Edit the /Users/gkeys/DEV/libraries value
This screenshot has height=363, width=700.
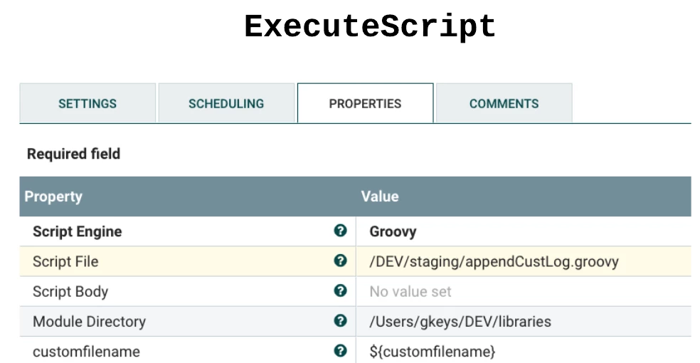click(460, 322)
